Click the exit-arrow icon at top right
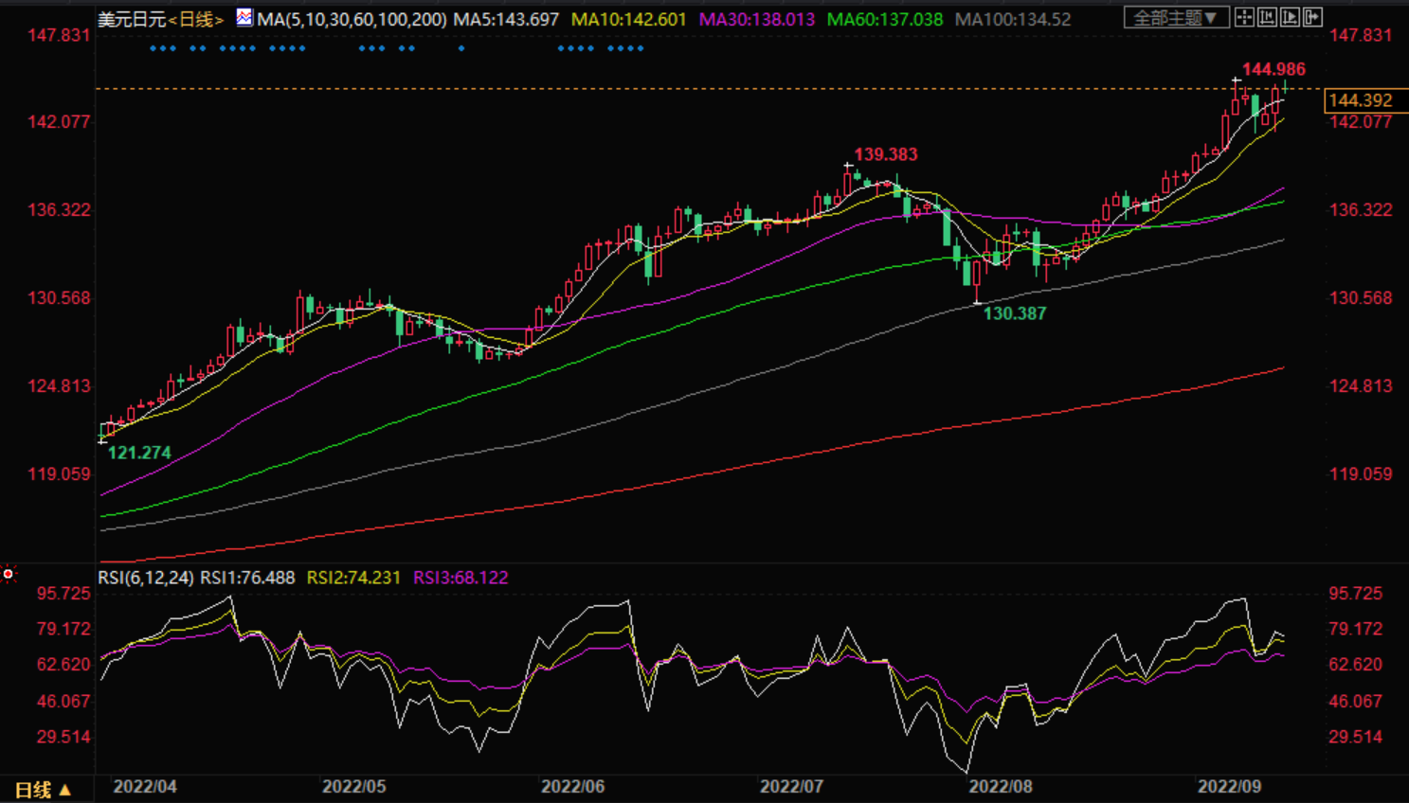Viewport: 1409px width, 803px height. click(x=1312, y=17)
